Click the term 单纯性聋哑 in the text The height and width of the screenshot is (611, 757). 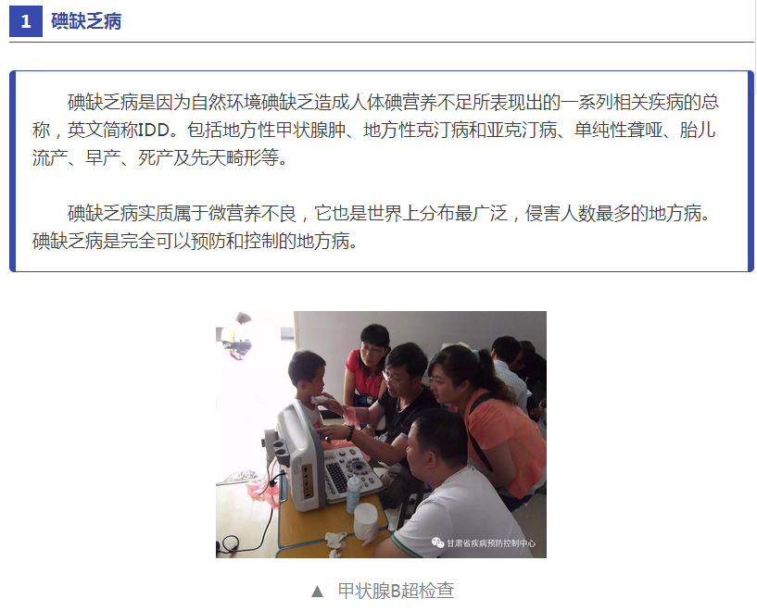coord(618,131)
